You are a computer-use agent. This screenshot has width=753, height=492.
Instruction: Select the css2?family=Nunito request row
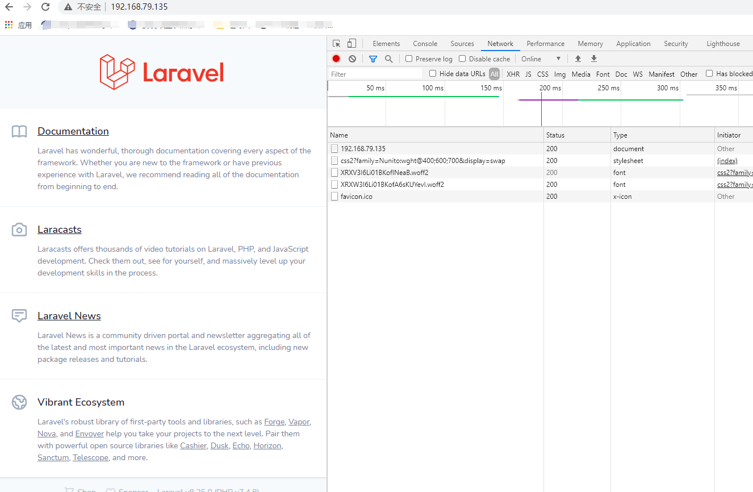click(540, 161)
